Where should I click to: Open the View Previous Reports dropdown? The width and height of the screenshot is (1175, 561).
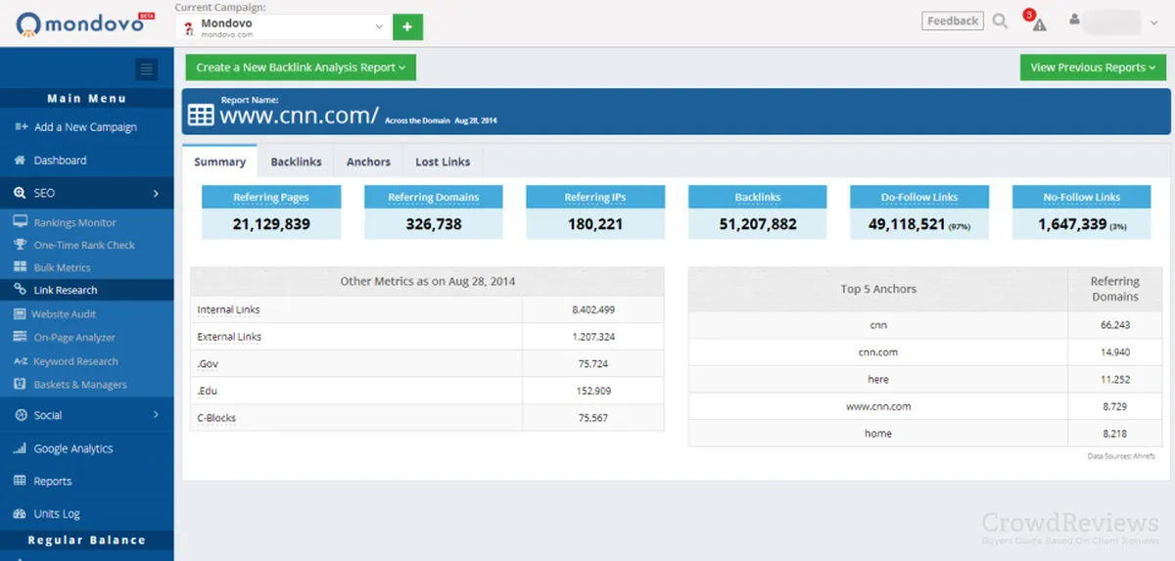1093,68
